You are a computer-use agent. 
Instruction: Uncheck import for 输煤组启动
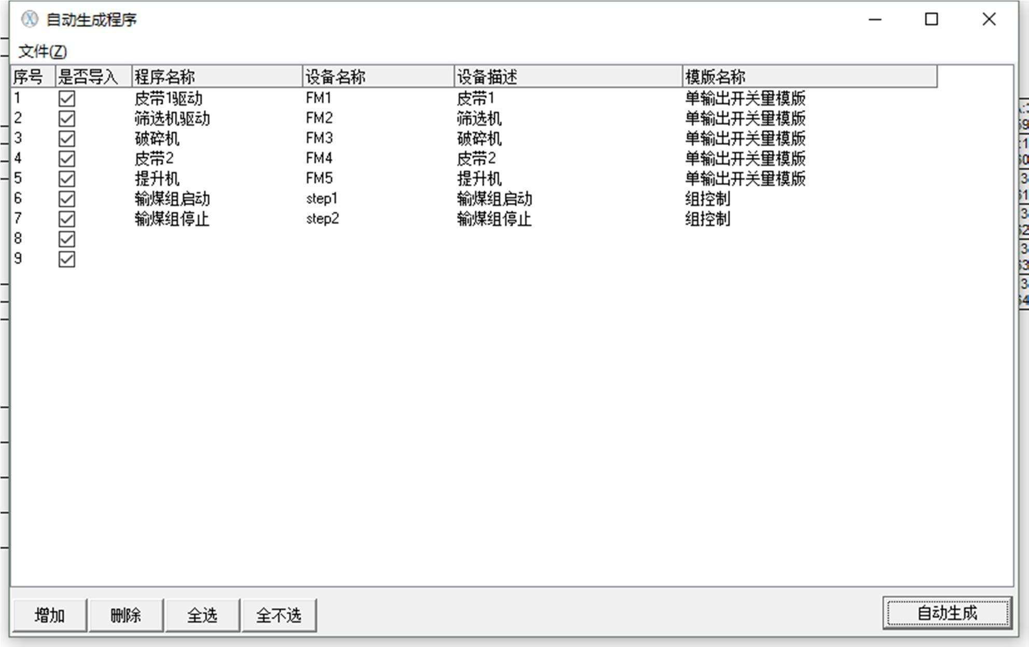pyautogui.click(x=67, y=199)
